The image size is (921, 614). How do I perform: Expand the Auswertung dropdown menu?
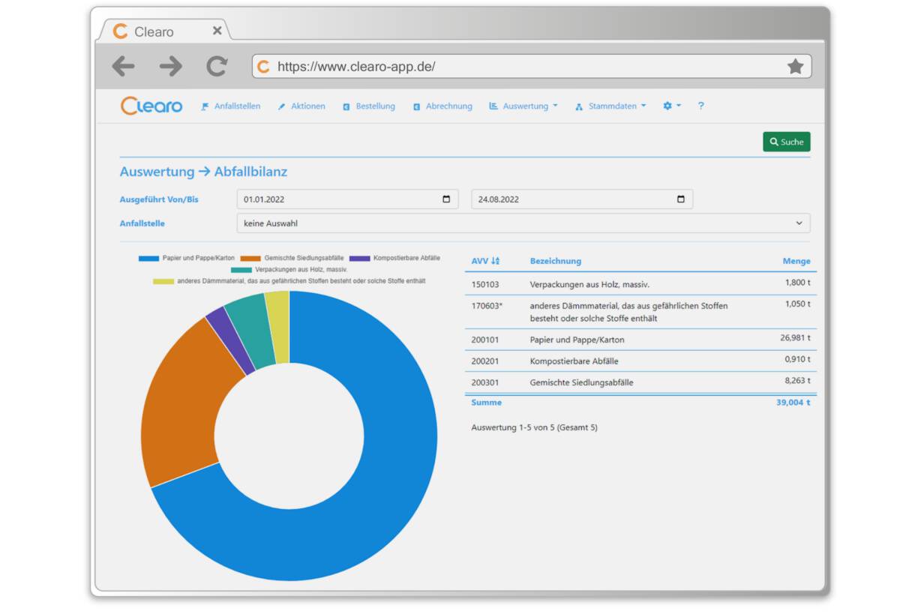pyautogui.click(x=523, y=106)
